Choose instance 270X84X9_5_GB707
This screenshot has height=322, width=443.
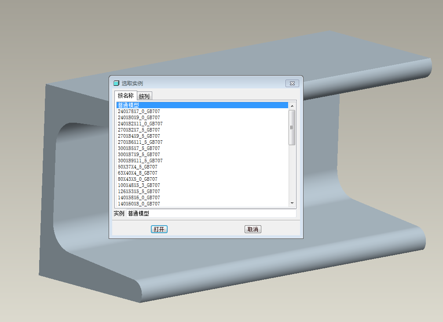[139, 136]
